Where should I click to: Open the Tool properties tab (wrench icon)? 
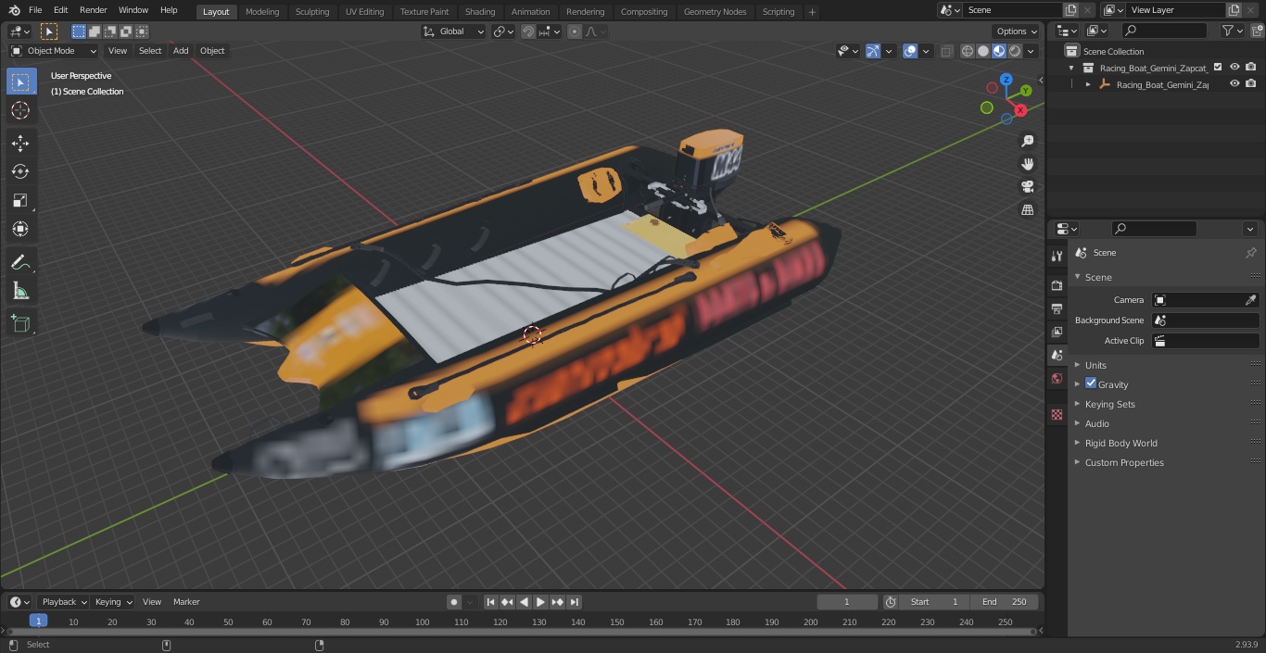[x=1057, y=256]
